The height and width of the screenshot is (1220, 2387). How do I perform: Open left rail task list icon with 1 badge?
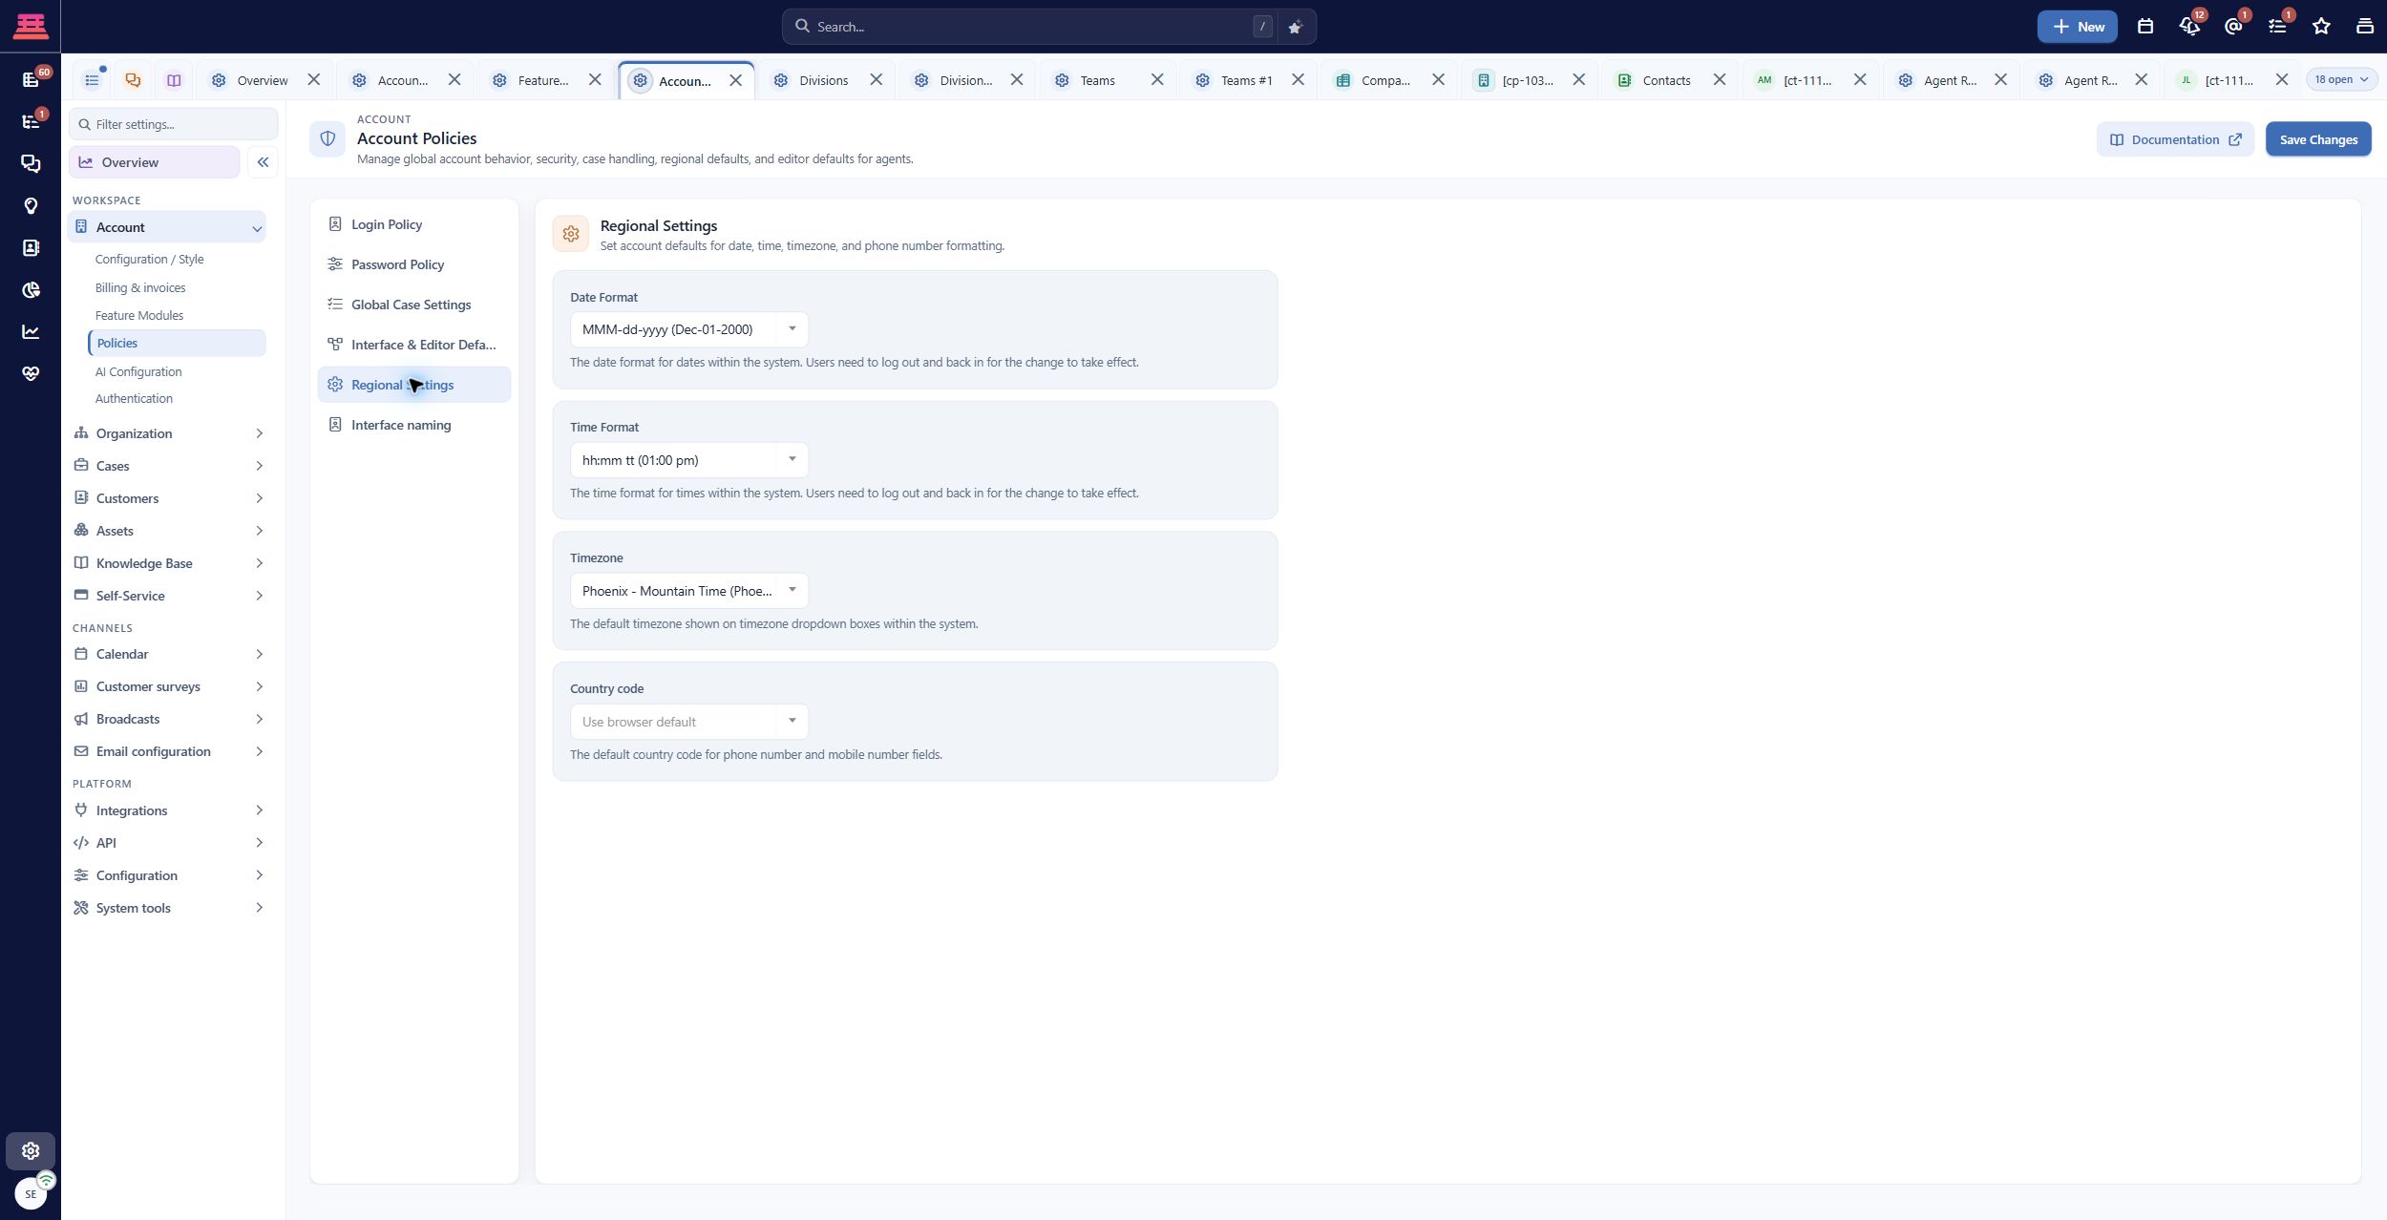[x=31, y=121]
